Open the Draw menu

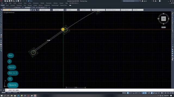click(x=30, y=3)
